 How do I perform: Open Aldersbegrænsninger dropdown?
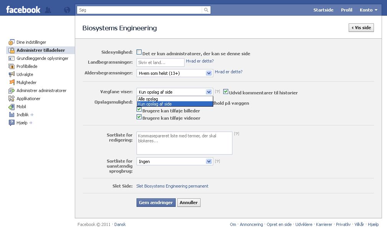(x=175, y=73)
